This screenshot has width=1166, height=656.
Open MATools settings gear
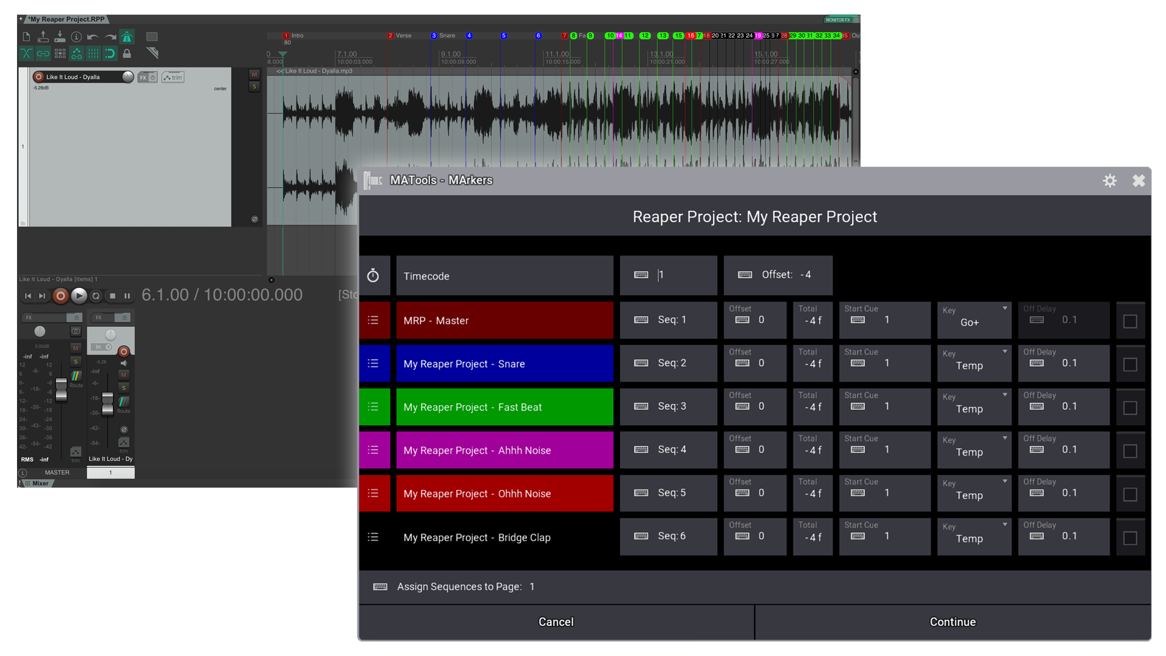pyautogui.click(x=1110, y=180)
